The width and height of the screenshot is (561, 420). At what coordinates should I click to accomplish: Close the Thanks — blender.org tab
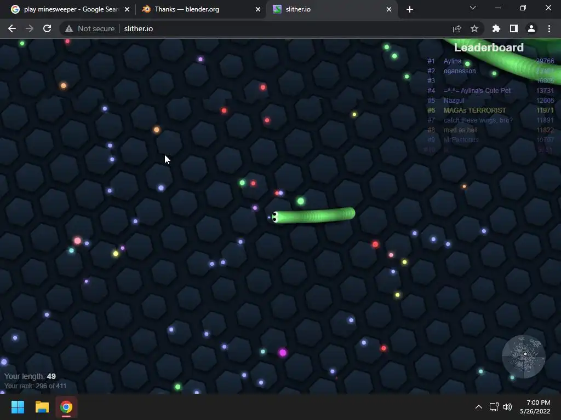258,9
